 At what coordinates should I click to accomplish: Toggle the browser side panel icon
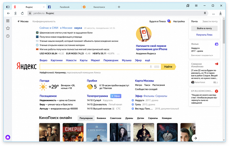coord(8,7)
